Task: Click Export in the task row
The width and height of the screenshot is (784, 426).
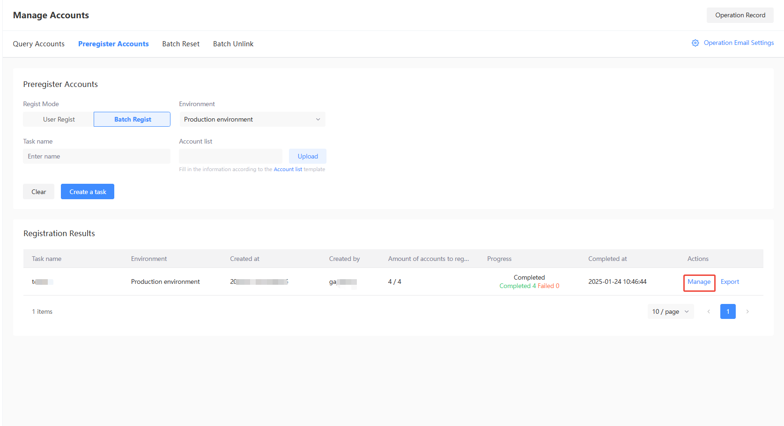Action: (x=730, y=282)
